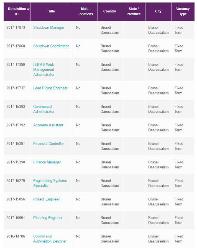The width and height of the screenshot is (197, 248).
Task: Open the Shutdown Manager job
Action: pos(49,28)
